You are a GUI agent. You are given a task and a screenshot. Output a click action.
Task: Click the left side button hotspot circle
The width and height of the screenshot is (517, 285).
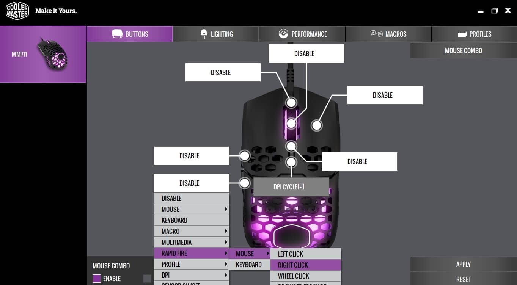pyautogui.click(x=244, y=155)
